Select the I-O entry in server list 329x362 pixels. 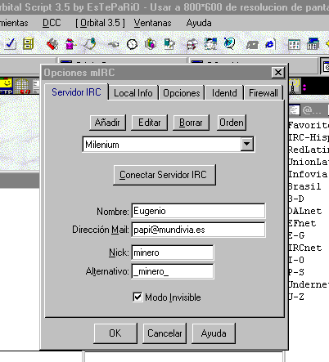click(x=296, y=260)
